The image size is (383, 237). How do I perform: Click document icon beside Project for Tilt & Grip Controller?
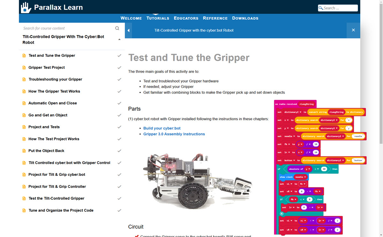point(24,187)
